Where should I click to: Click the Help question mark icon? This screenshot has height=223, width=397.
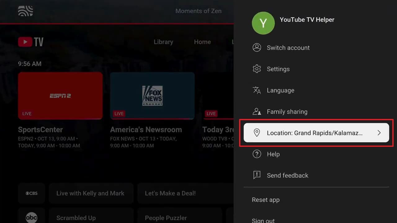click(257, 154)
